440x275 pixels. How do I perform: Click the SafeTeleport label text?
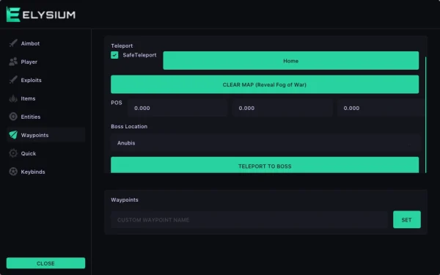pyautogui.click(x=139, y=55)
